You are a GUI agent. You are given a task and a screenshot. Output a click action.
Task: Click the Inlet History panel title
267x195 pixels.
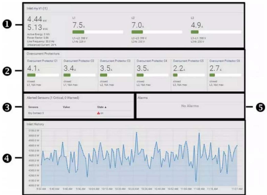[x=35, y=124]
